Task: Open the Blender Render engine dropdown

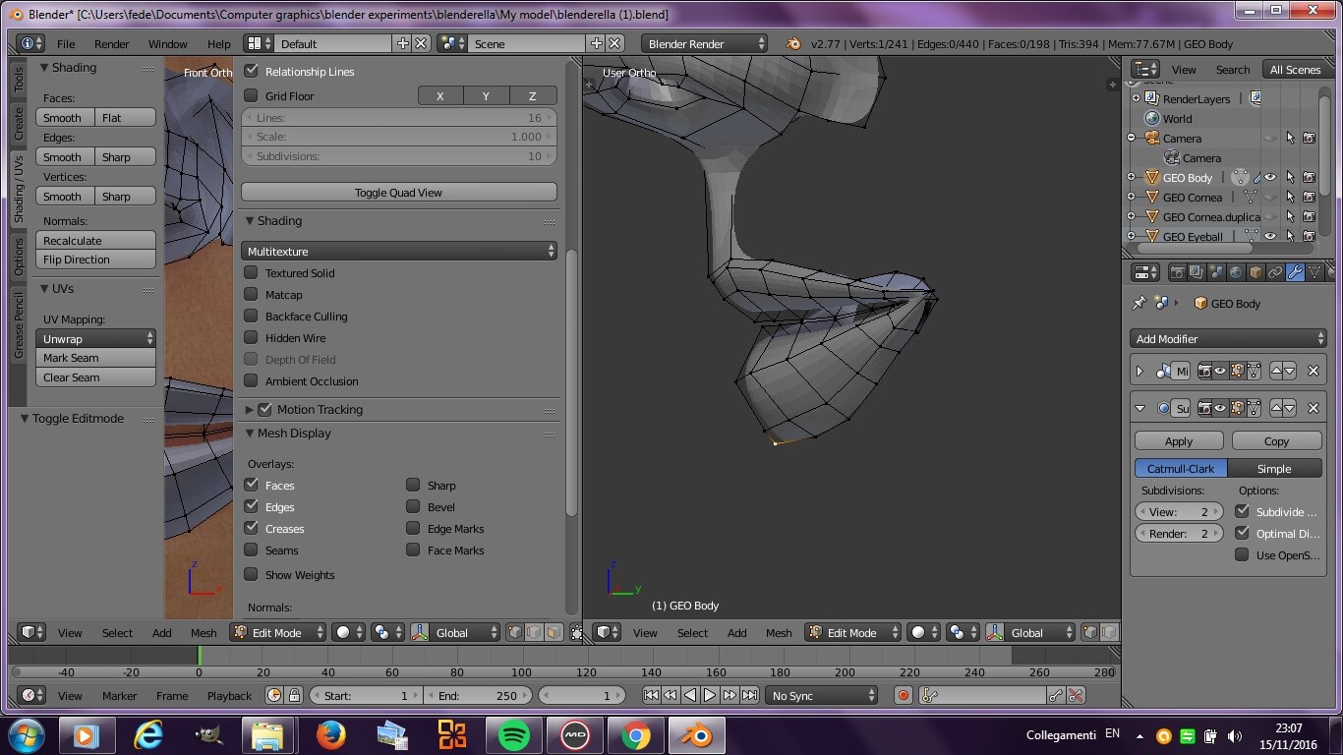Action: pos(704,43)
